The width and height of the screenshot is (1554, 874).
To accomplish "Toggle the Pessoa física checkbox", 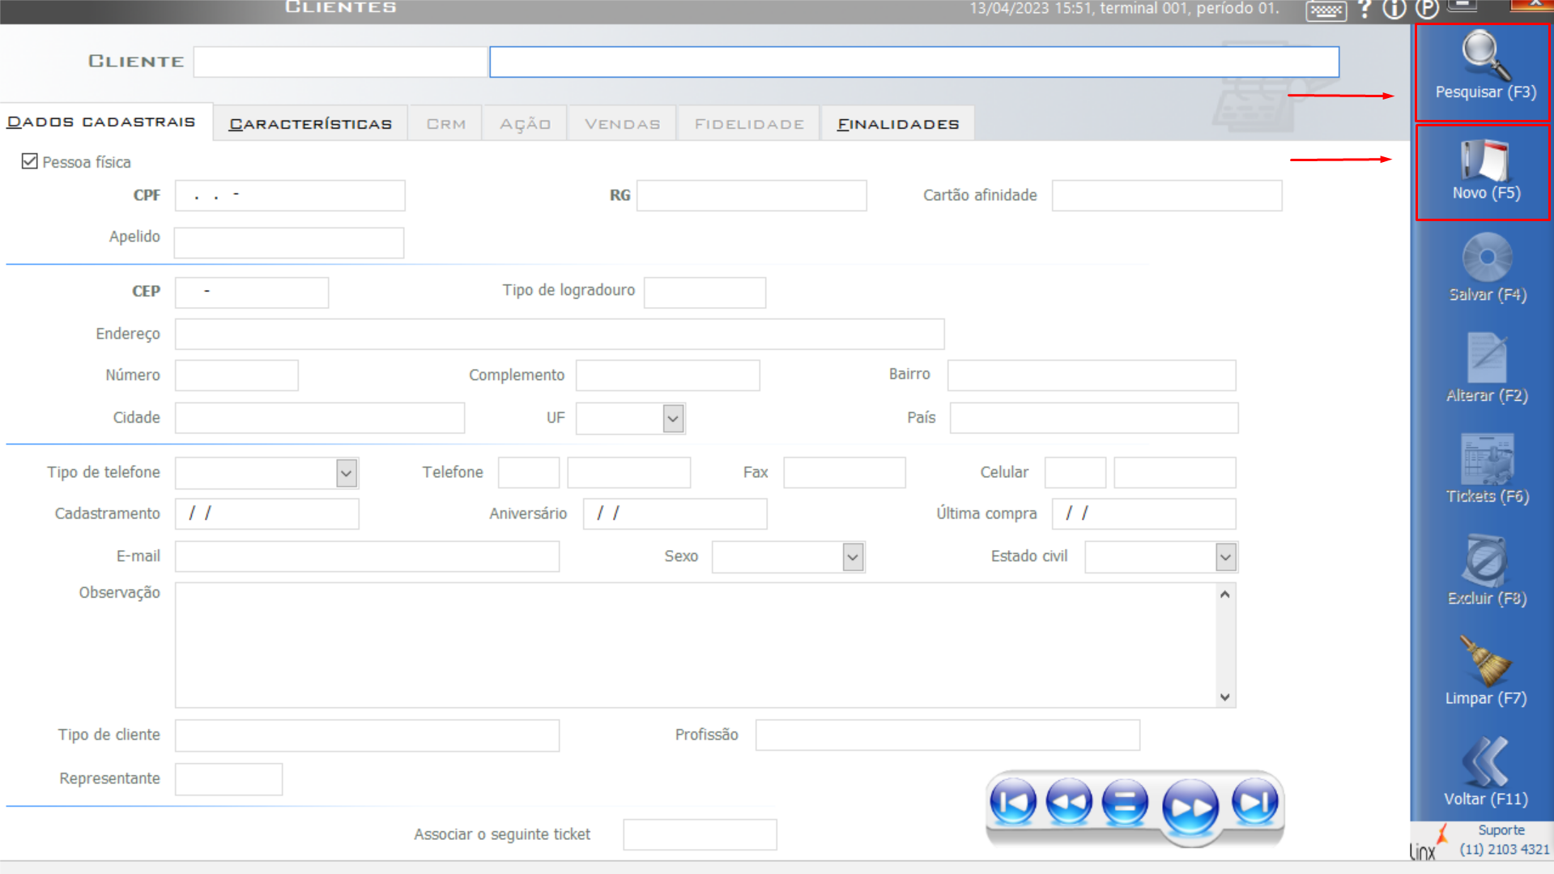I will [x=30, y=161].
